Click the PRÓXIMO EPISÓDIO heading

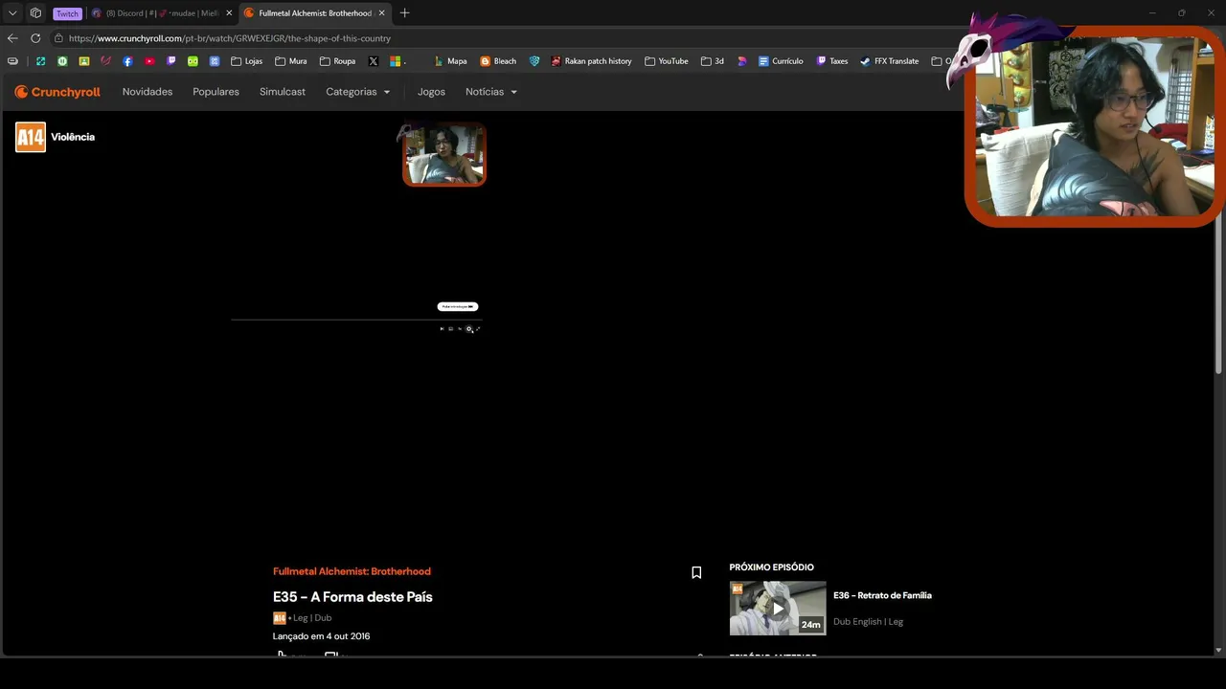tap(771, 567)
